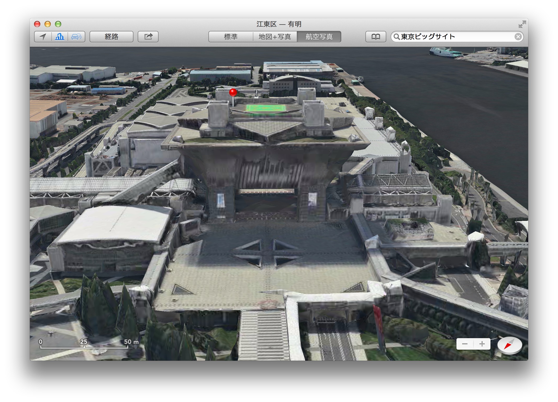Switch to 標準 map view

231,37
